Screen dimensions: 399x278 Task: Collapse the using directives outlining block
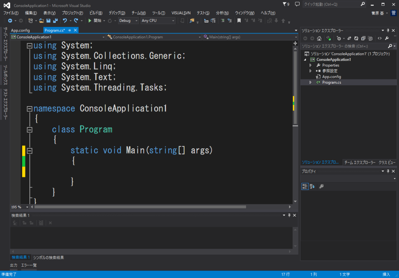[30, 46]
